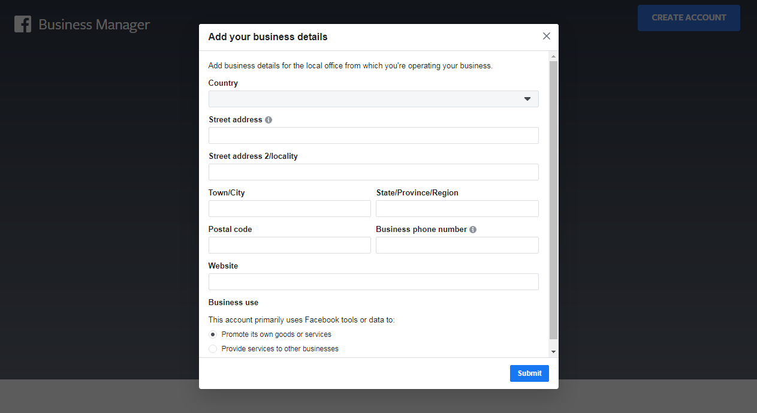The width and height of the screenshot is (757, 413).
Task: Click the Create Account button
Action: tap(688, 18)
